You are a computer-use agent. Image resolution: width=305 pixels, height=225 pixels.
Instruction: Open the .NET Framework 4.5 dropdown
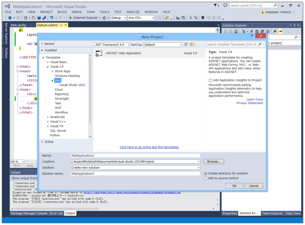click(x=112, y=45)
